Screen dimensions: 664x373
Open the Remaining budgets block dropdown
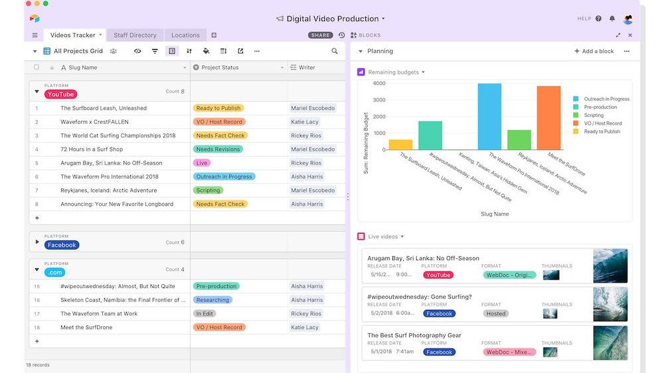pos(423,72)
